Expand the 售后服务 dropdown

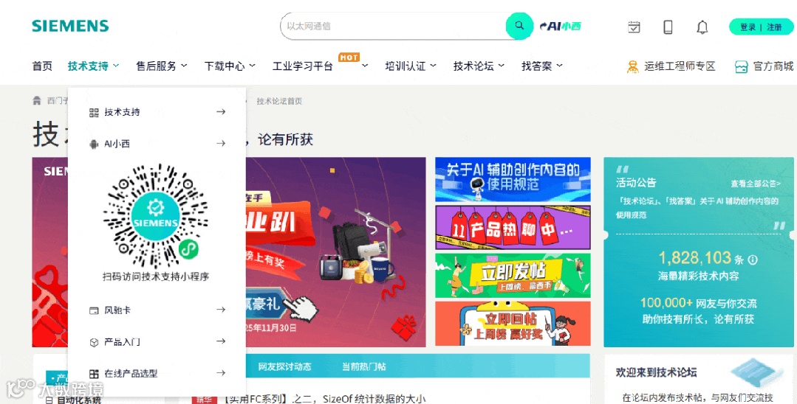click(162, 66)
